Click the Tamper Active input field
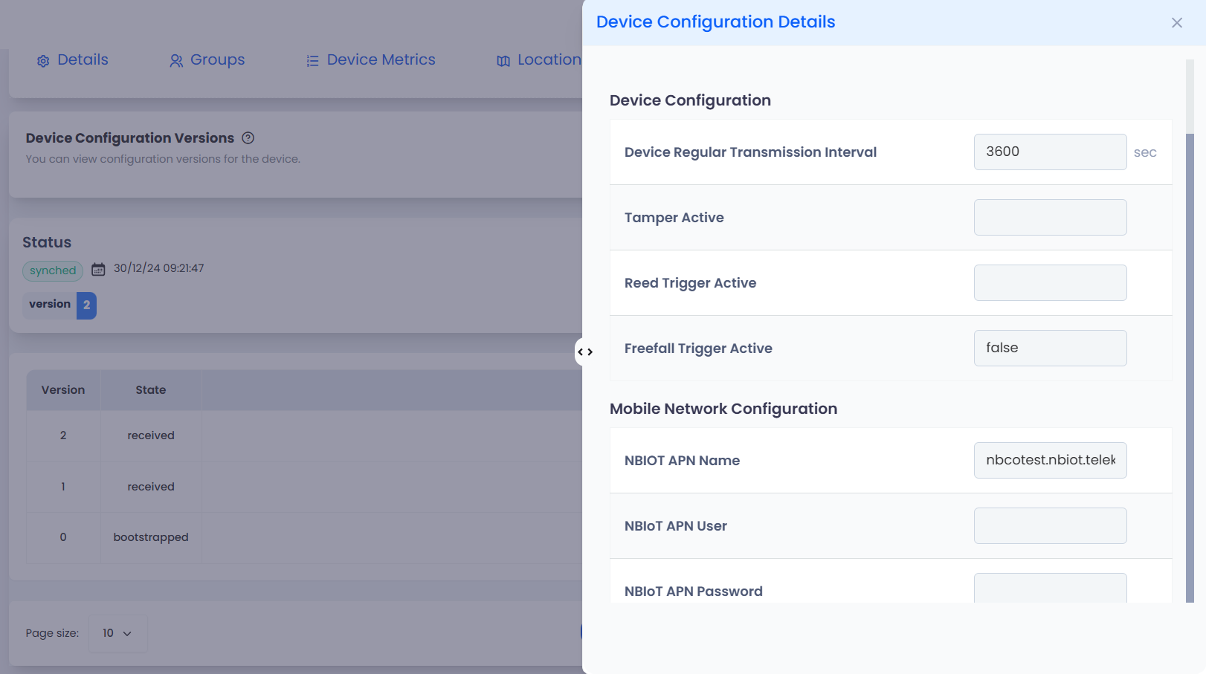The height and width of the screenshot is (674, 1206). (x=1049, y=217)
